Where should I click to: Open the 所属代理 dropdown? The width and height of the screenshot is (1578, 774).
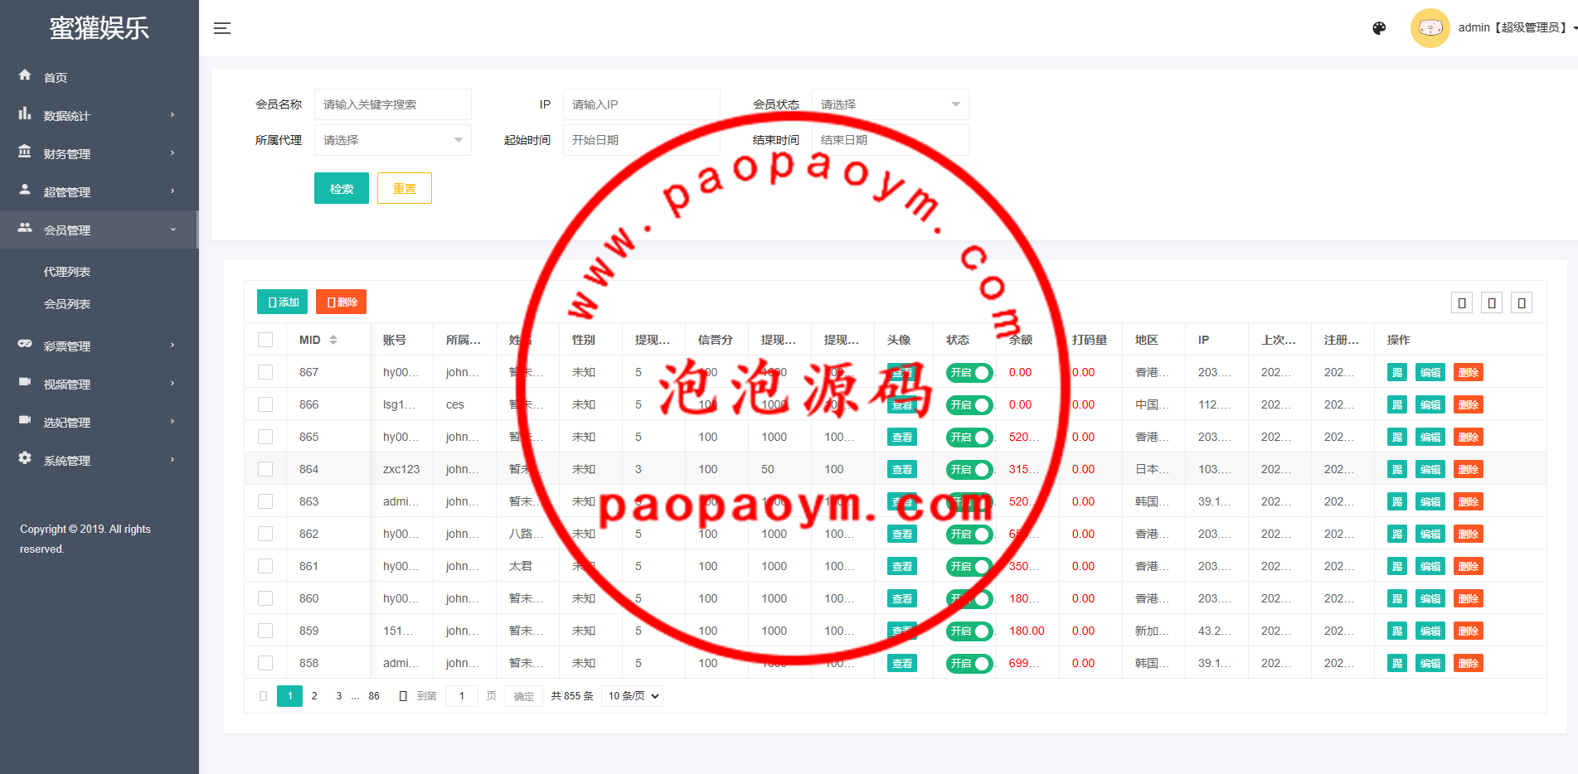392,140
